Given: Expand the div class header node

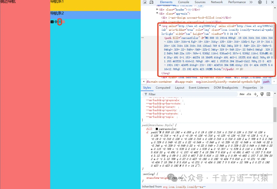Looking at the screenshot, I should pyautogui.click(x=157, y=10).
